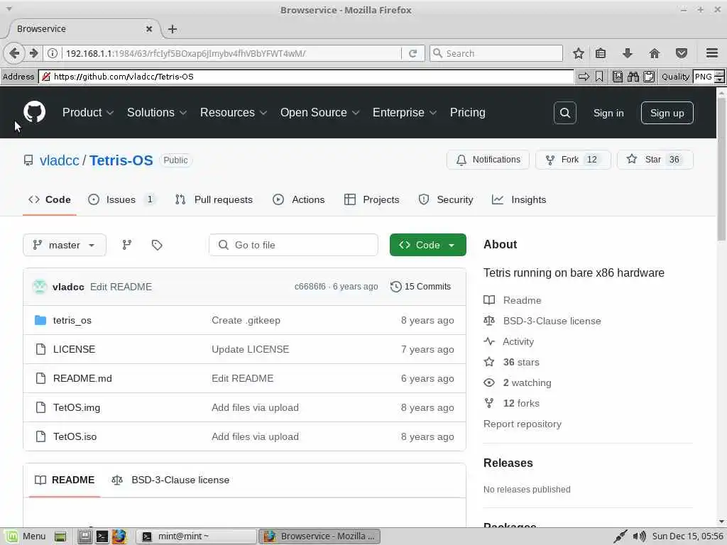Viewport: 727px width, 545px height.
Task: Open the BSD-3-Clause license tab below files
Action: point(170,480)
